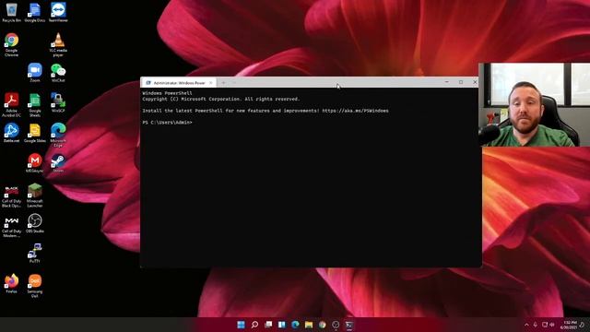Select the Zoom desktop icon
Image resolution: width=590 pixels, height=332 pixels.
coord(35,72)
